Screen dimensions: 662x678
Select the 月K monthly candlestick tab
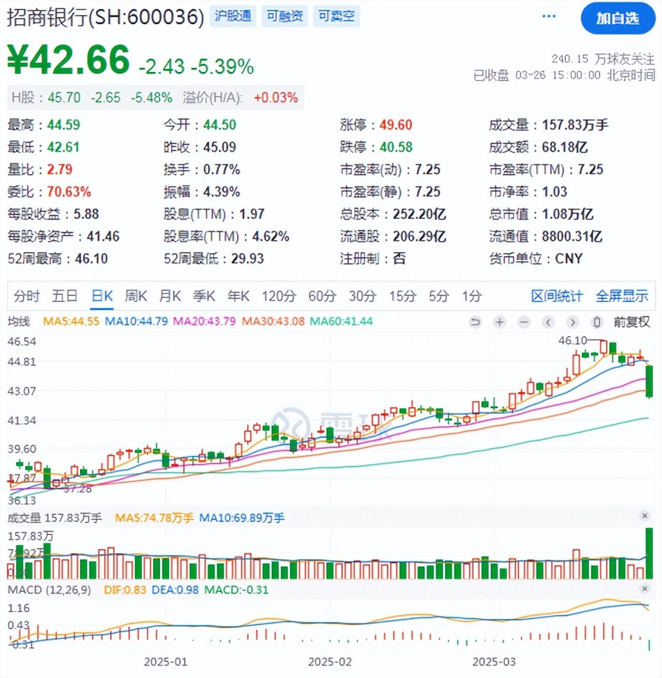(170, 296)
